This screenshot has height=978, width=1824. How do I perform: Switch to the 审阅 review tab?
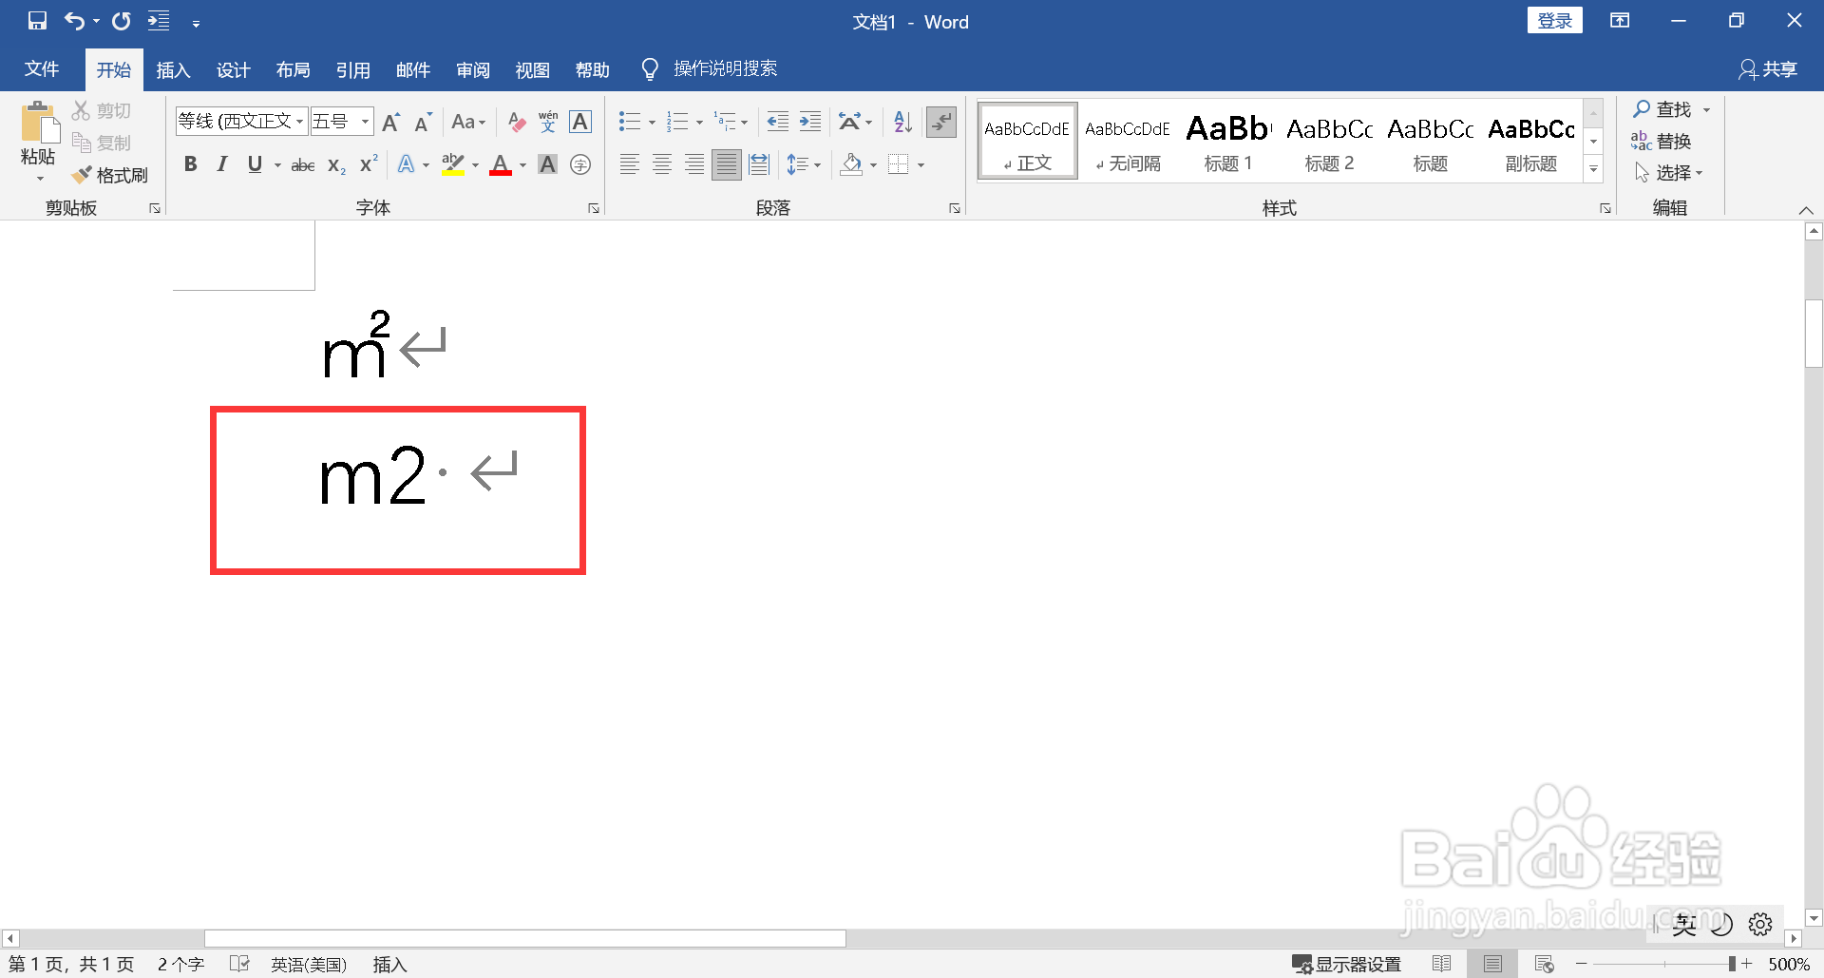(x=472, y=69)
